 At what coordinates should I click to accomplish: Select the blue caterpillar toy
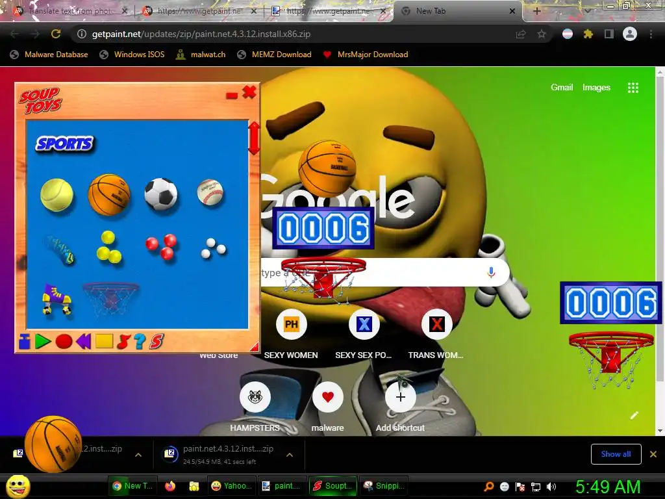59,249
